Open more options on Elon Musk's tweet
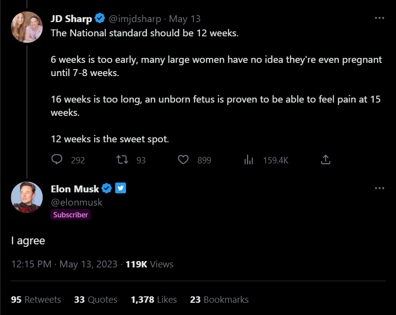This screenshot has height=315, width=396. pos(379,188)
